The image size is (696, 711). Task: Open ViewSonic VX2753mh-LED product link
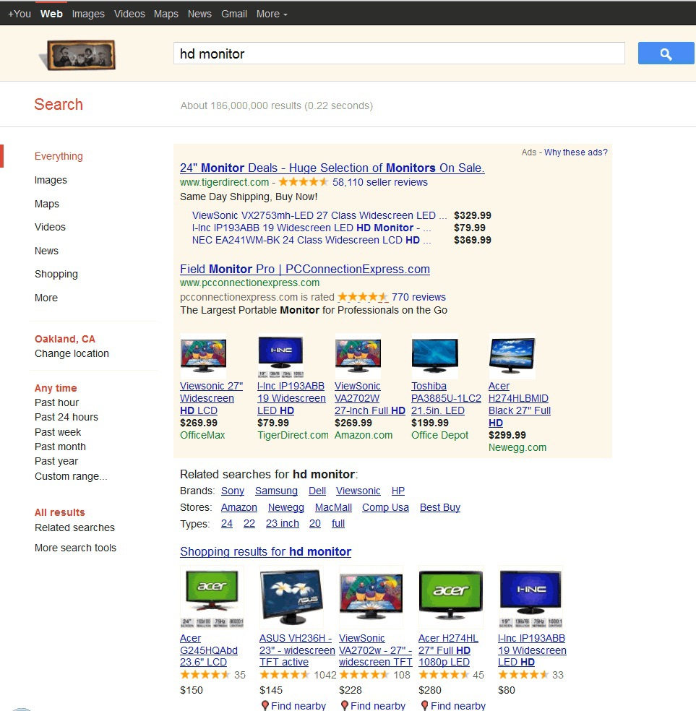[319, 215]
